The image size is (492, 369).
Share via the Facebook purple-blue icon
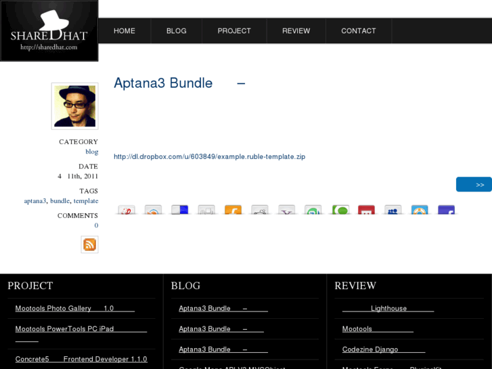click(446, 209)
